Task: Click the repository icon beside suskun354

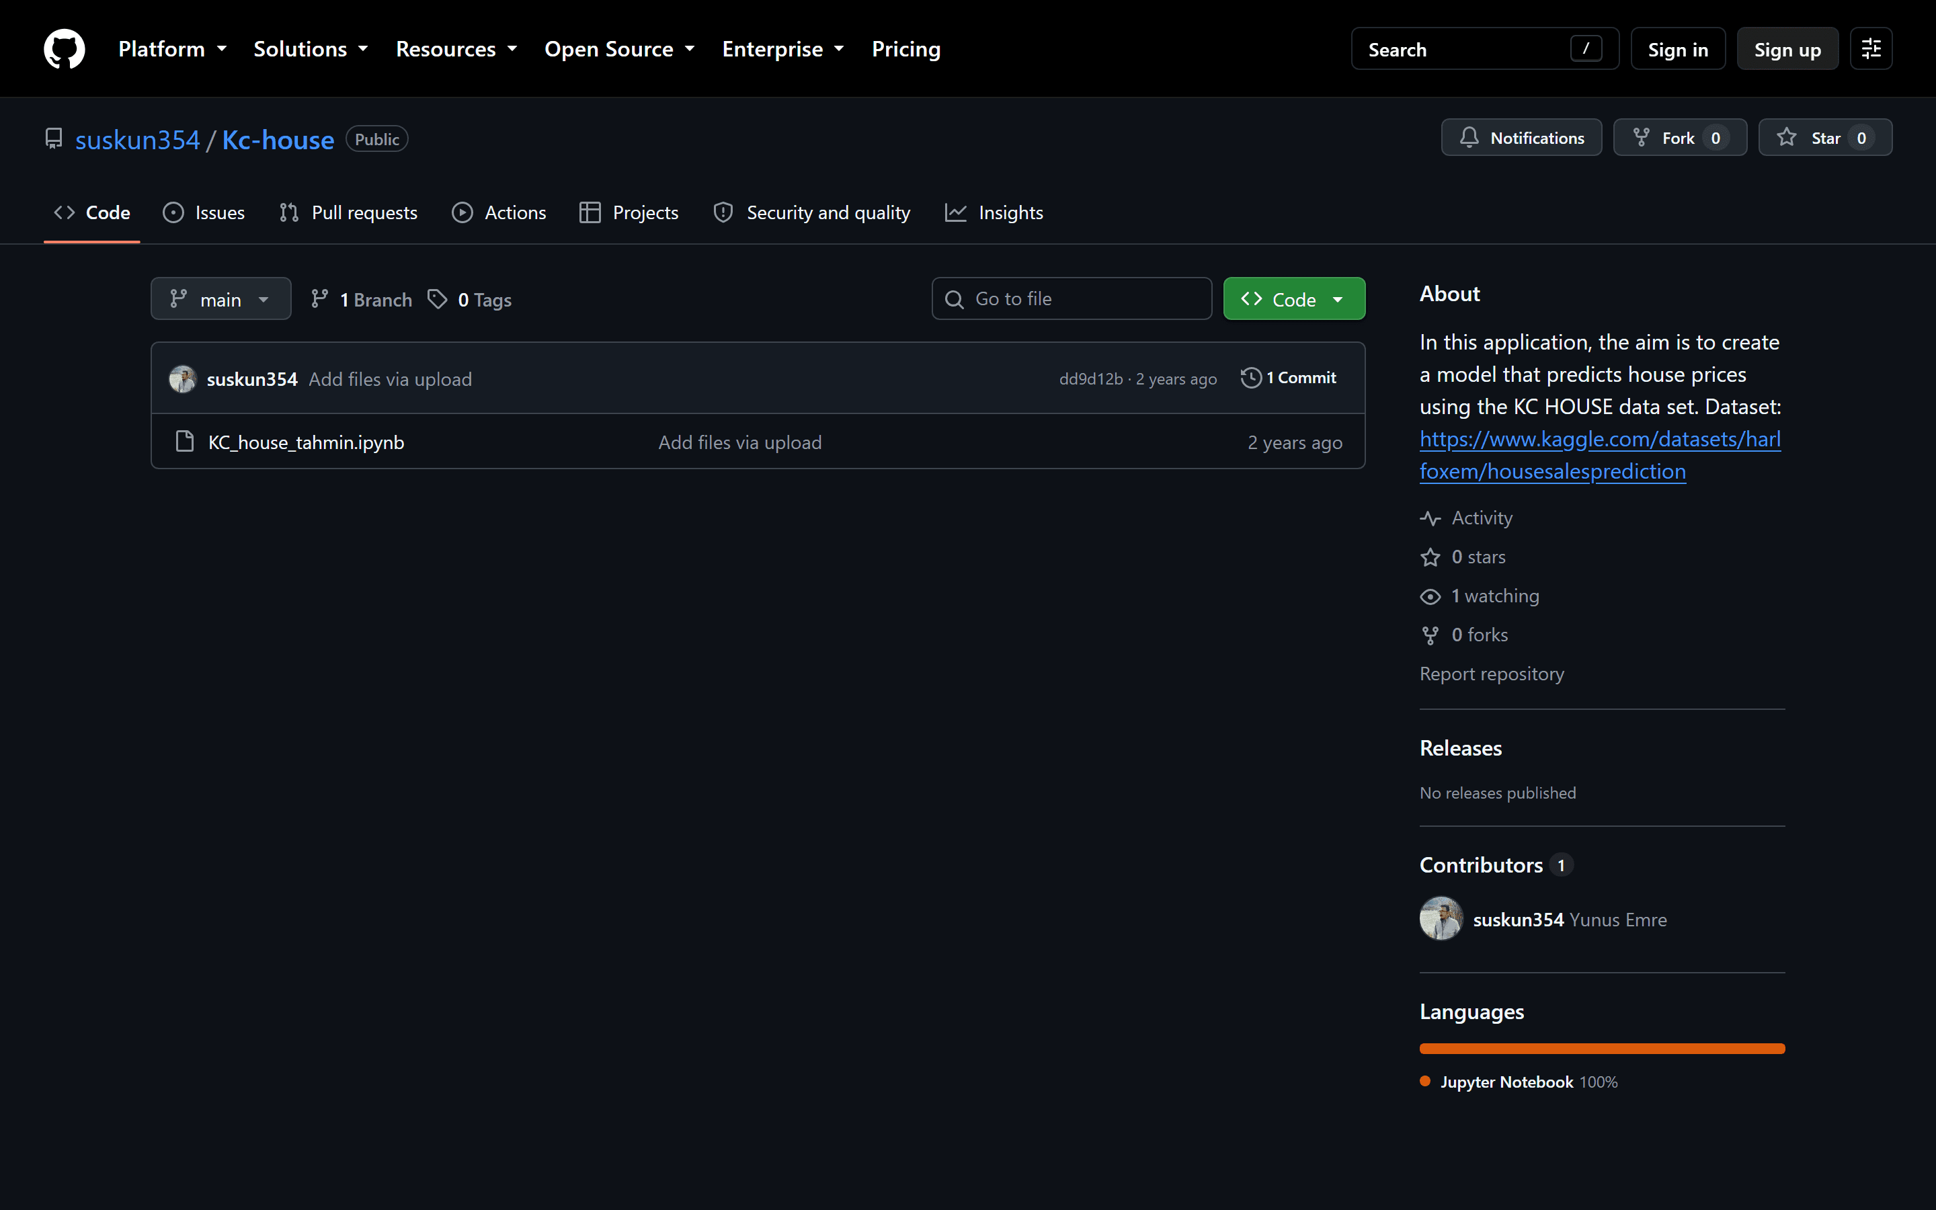Action: tap(54, 138)
